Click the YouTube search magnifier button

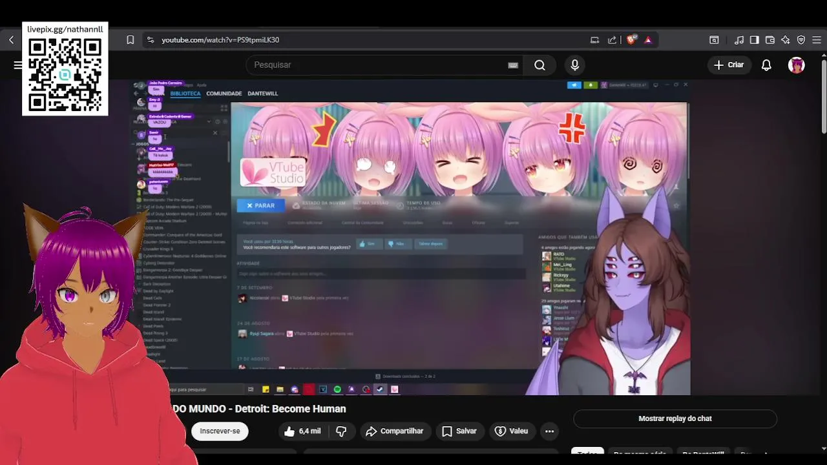point(539,65)
